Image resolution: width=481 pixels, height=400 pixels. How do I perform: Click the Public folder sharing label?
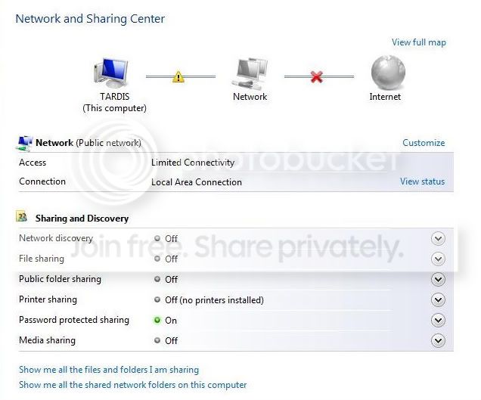61,279
